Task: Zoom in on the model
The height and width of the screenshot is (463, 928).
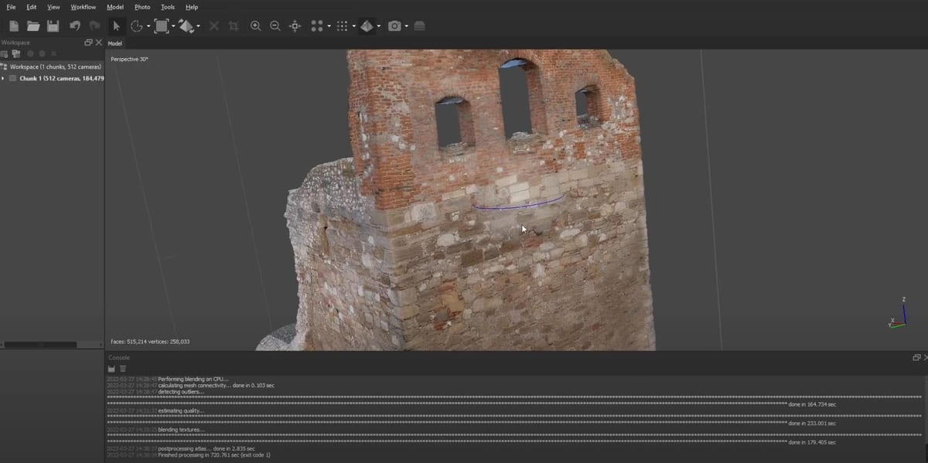Action: pyautogui.click(x=255, y=26)
